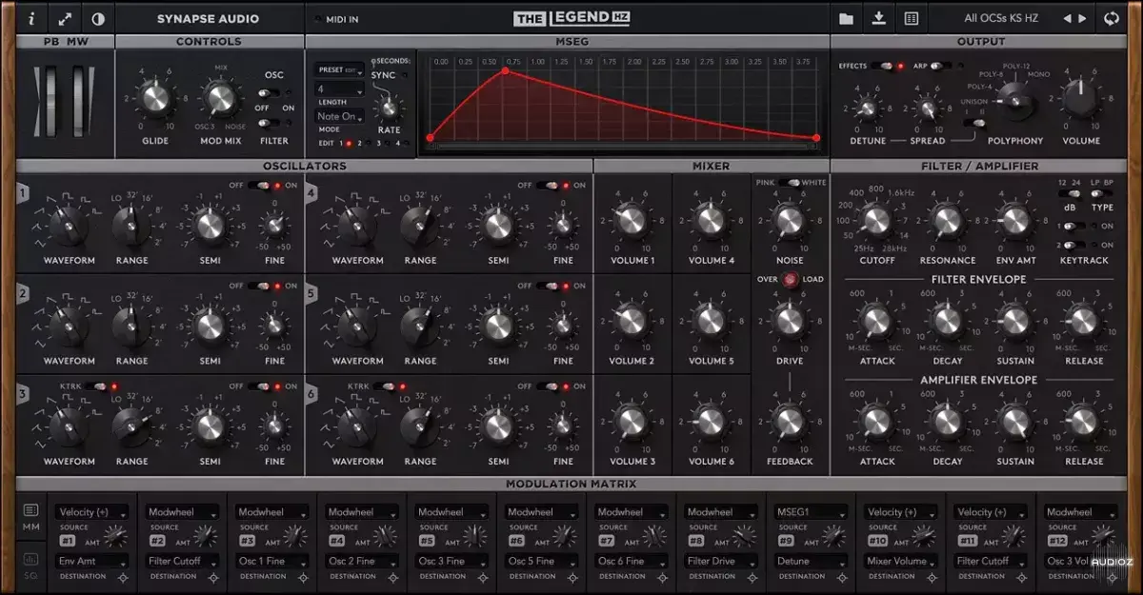Click the MSEG peak node near 0.75
1143x595 pixels.
[506, 71]
